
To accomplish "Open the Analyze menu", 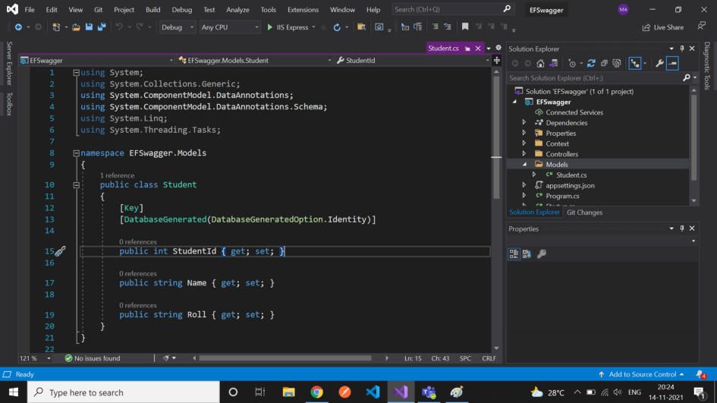I will (237, 10).
